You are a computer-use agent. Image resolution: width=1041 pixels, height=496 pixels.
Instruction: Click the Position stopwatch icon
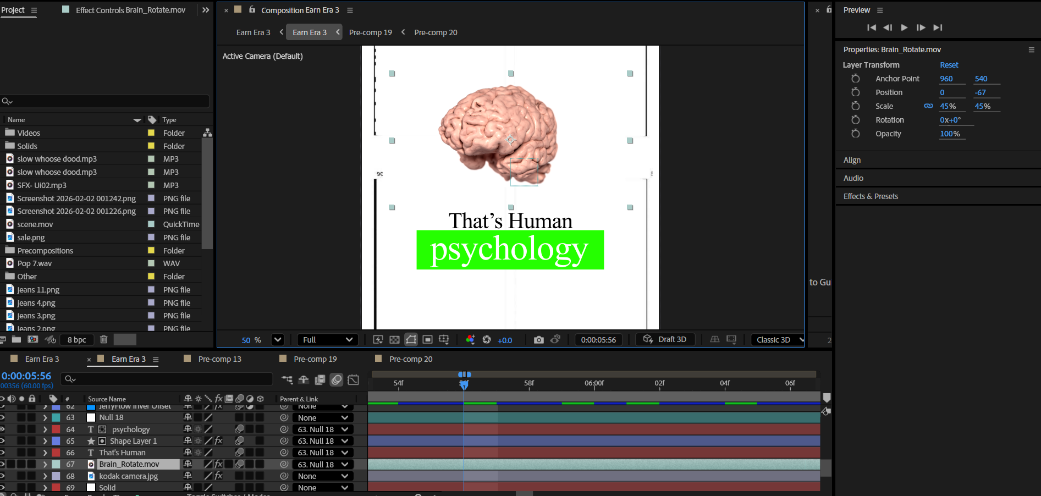coord(855,92)
